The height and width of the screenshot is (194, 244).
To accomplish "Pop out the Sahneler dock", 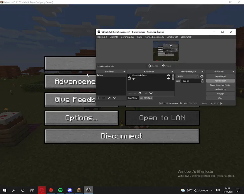I will [124, 72].
